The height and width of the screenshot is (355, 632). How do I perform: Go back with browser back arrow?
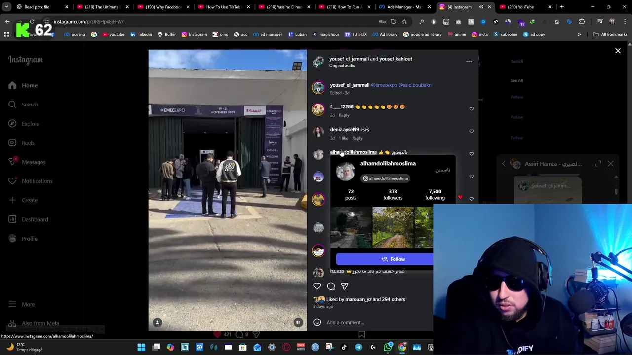(x=7, y=22)
